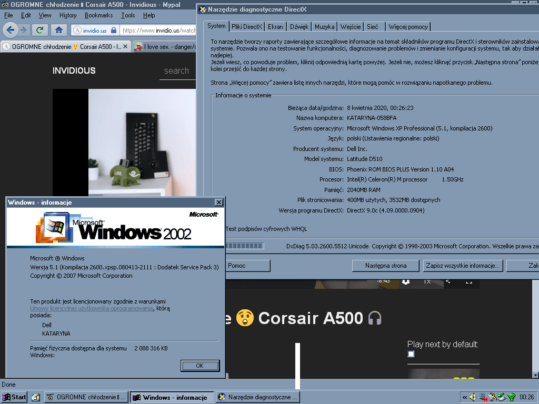Click the Następna strona button
Image resolution: width=539 pixels, height=404 pixels.
coord(386,266)
